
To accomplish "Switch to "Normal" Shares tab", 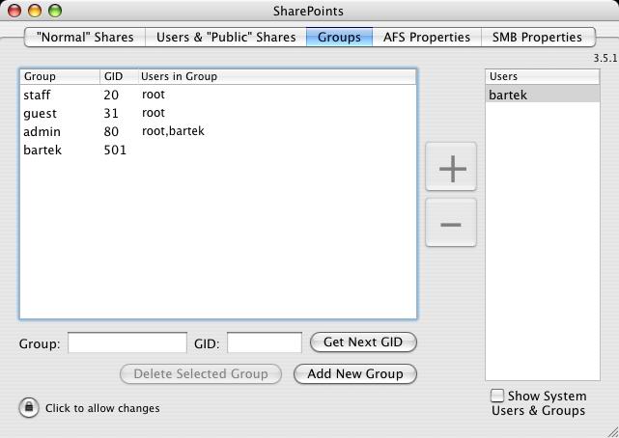I will pos(85,38).
